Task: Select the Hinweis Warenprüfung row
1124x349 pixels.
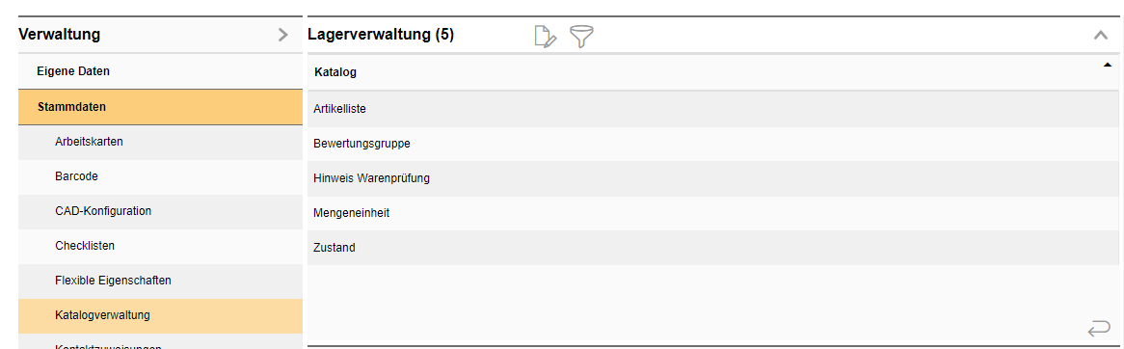Action: click(x=713, y=178)
